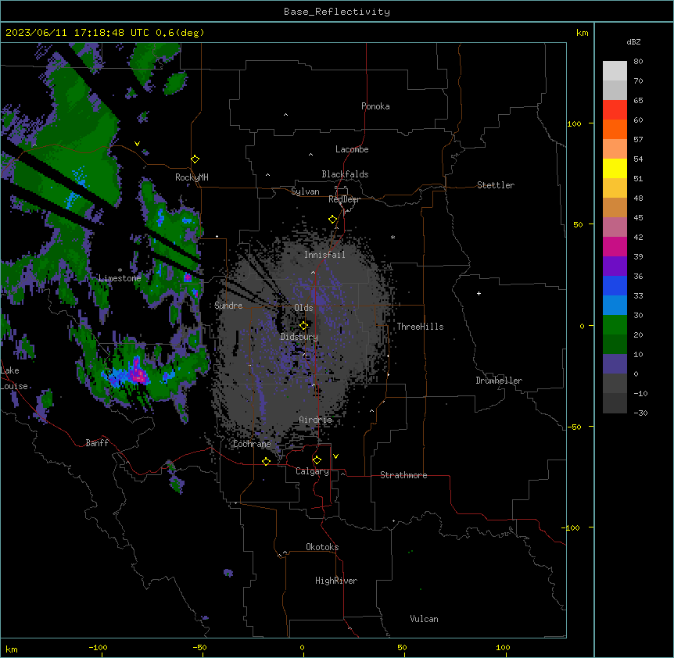Select the yellow diamond radar site above Didsbury
The height and width of the screenshot is (658, 674).
[304, 326]
